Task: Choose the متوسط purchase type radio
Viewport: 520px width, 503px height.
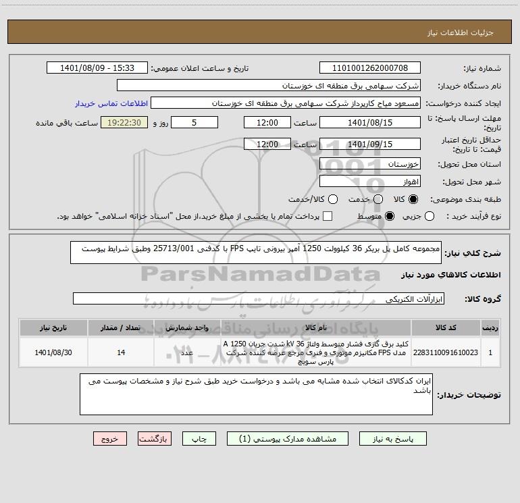Action: point(390,216)
